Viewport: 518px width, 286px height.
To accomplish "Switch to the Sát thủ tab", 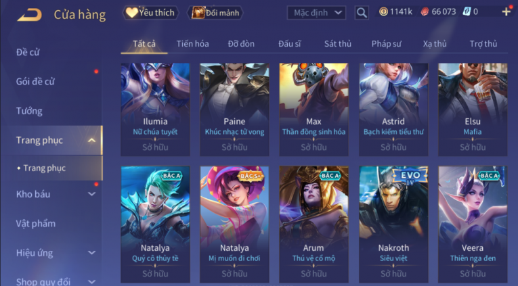I will click(x=338, y=43).
